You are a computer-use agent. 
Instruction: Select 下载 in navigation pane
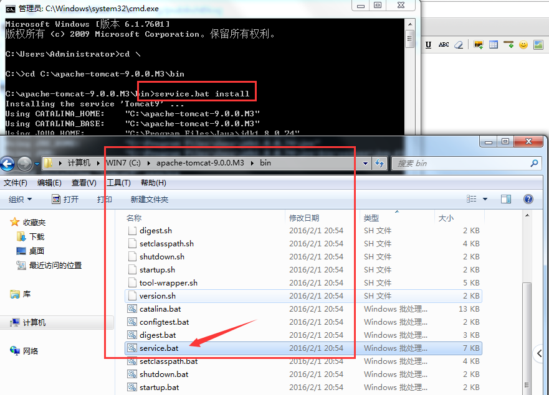coord(31,236)
